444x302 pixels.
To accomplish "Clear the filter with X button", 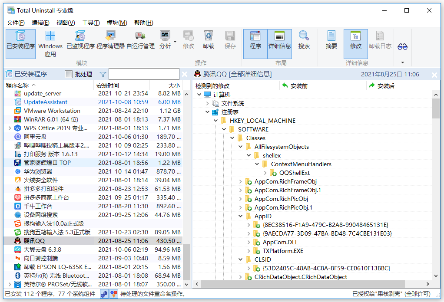I will (x=185, y=74).
